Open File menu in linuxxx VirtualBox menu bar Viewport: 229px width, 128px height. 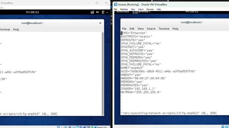click(x=115, y=9)
